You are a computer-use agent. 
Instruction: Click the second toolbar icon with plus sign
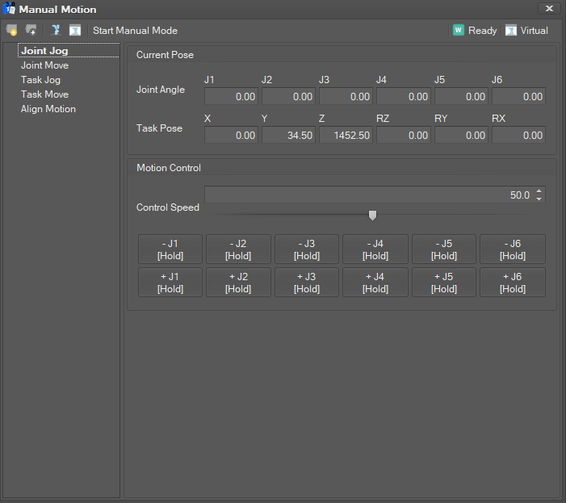31,31
